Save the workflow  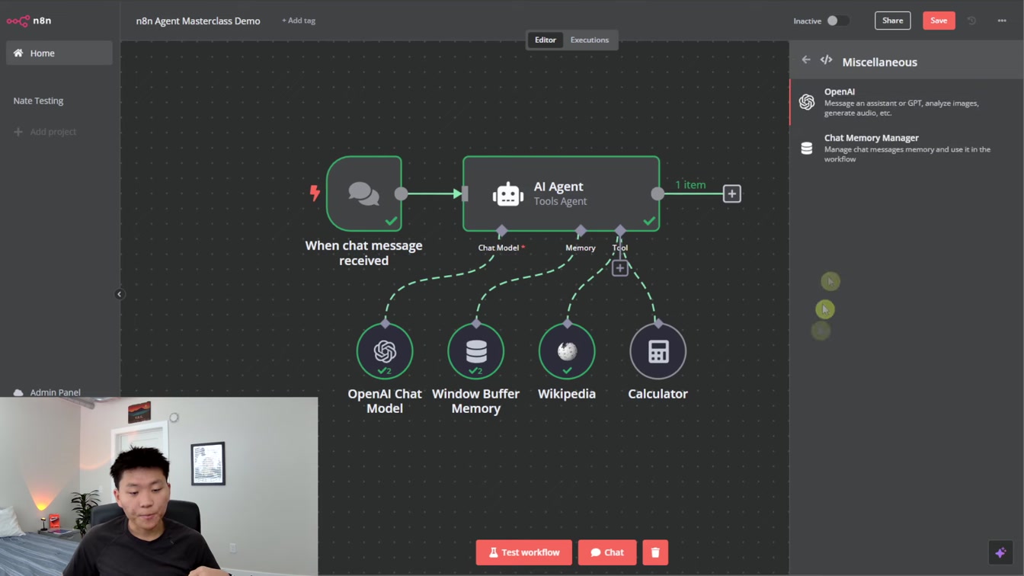pos(939,21)
